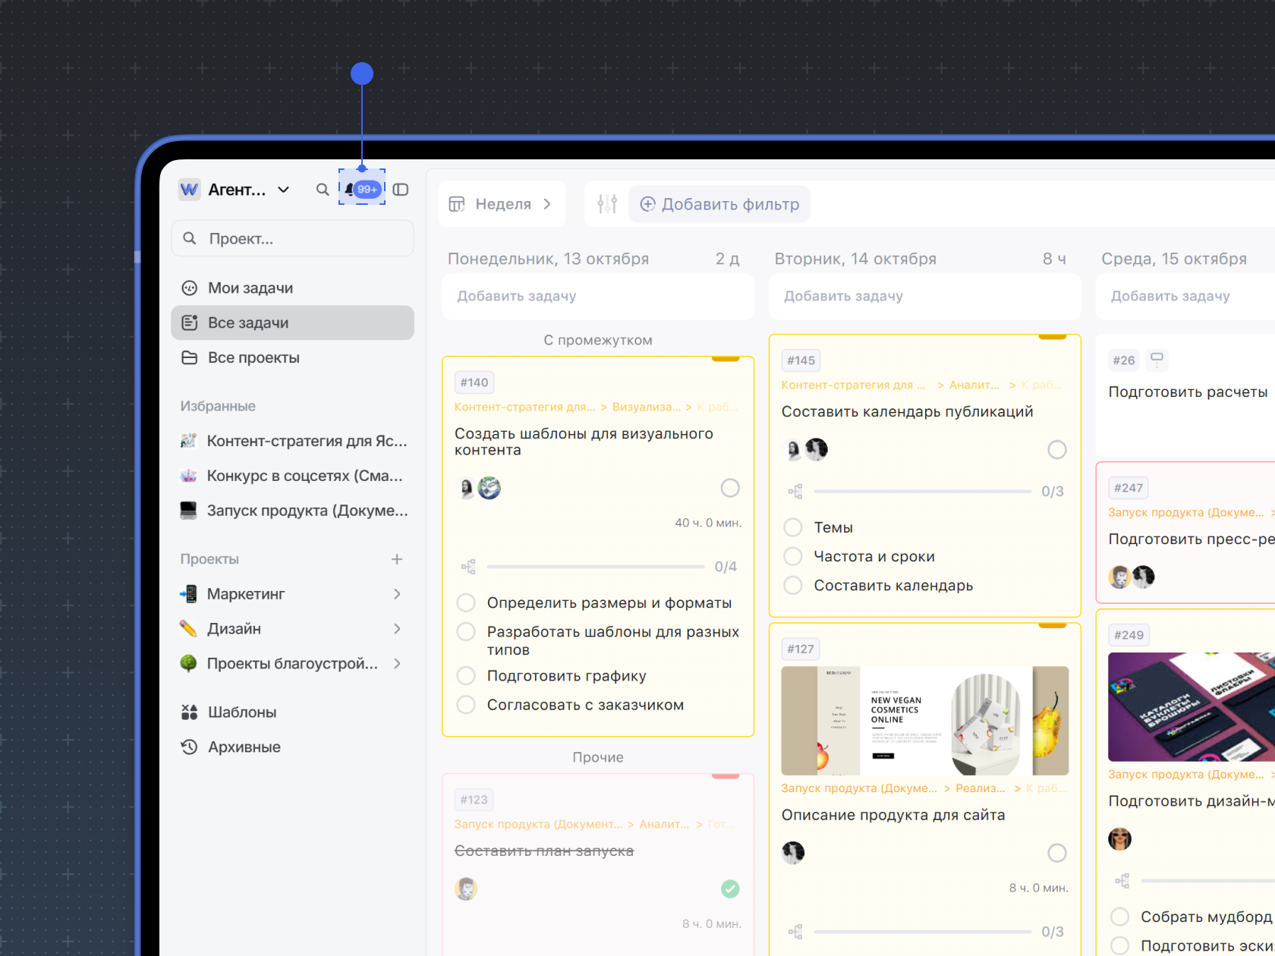Image resolution: width=1275 pixels, height=956 pixels.
Task: Uncheck completed task "Составить план запуска"
Action: (x=729, y=888)
